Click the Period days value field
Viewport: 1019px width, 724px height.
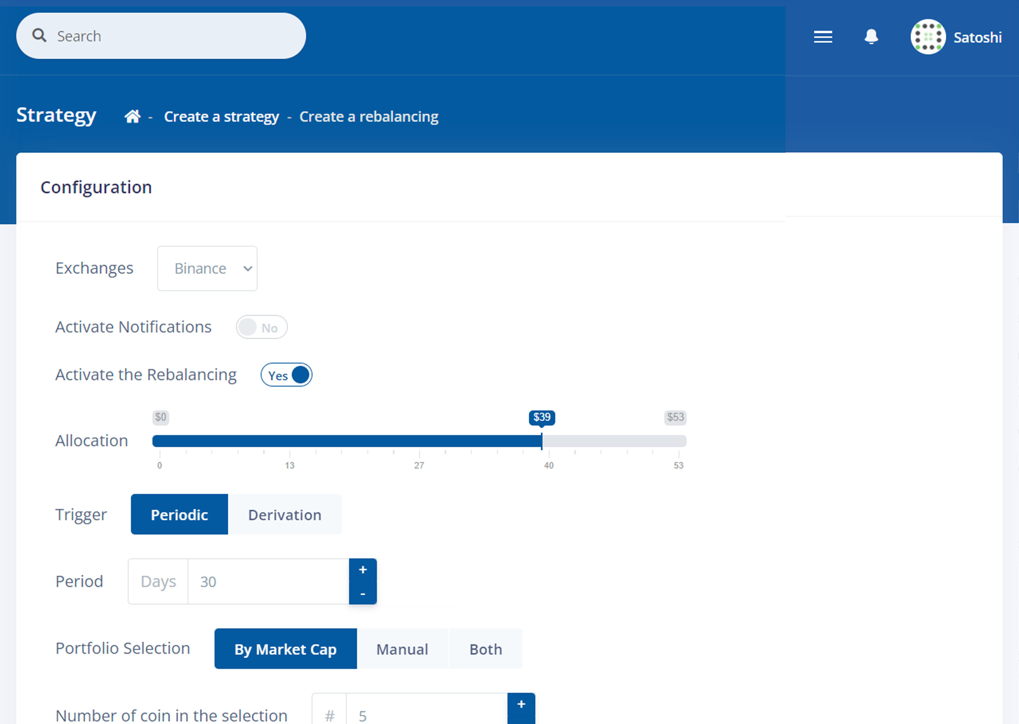(268, 582)
